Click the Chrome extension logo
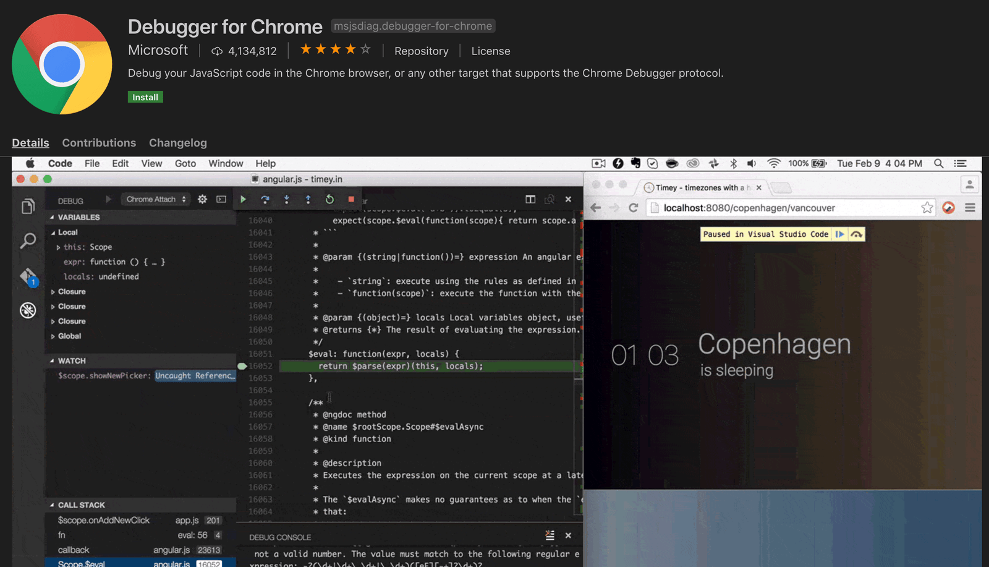Viewport: 989px width, 567px height. point(62,64)
